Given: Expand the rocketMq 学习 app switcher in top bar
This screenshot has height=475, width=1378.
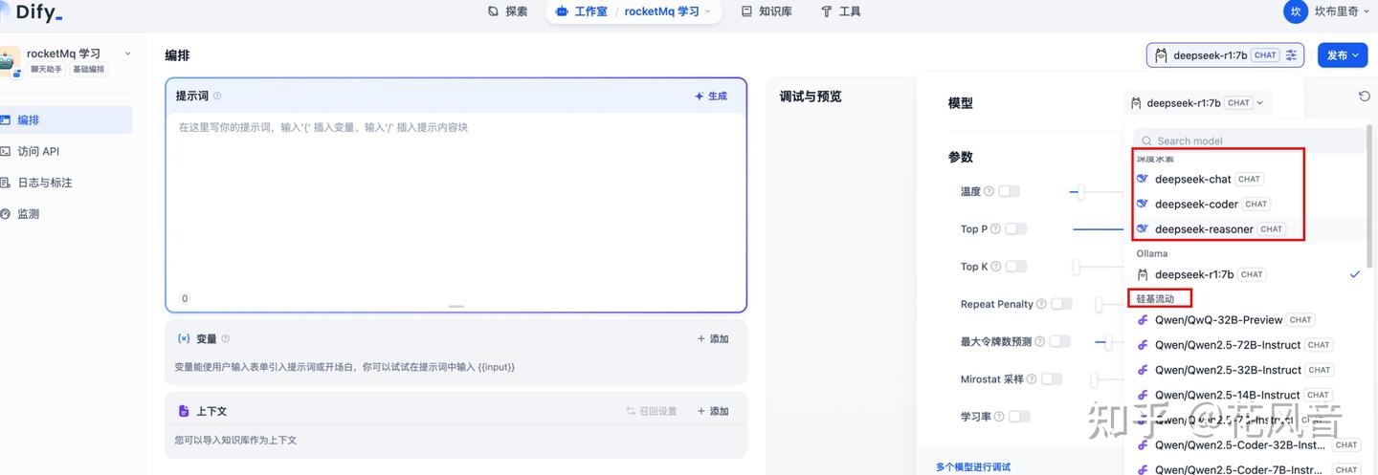Looking at the screenshot, I should pos(668,11).
